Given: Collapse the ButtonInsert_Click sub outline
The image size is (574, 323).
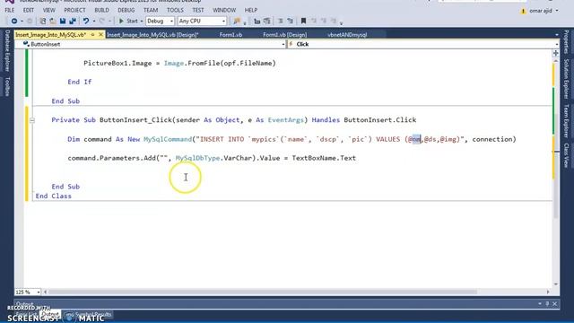Looking at the screenshot, I should tap(32, 120).
